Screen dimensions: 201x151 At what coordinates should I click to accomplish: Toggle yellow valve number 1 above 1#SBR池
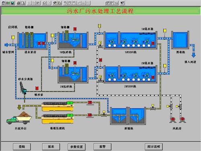[x=100, y=26]
